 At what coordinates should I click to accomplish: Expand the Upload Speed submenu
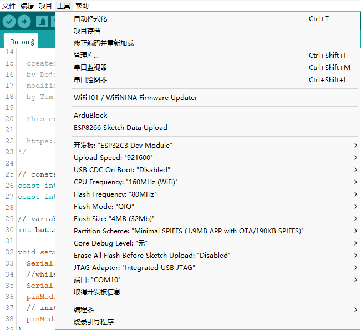pos(113,158)
